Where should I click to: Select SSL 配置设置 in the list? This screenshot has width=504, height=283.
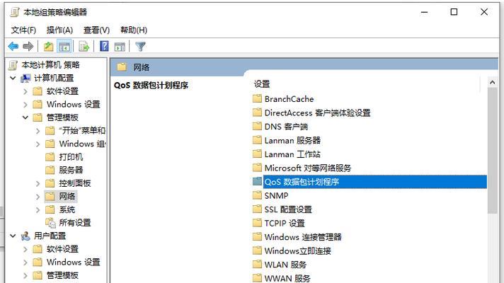click(288, 209)
